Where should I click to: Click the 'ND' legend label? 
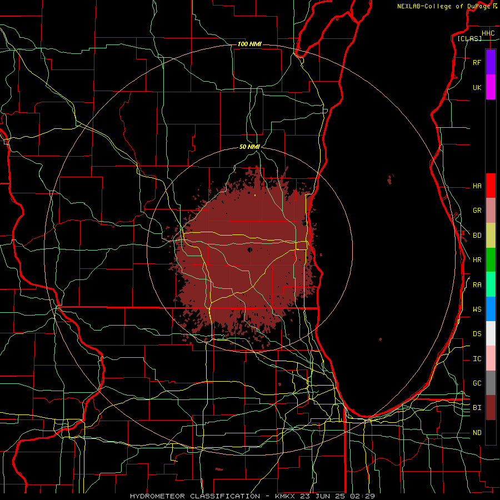coord(477,433)
